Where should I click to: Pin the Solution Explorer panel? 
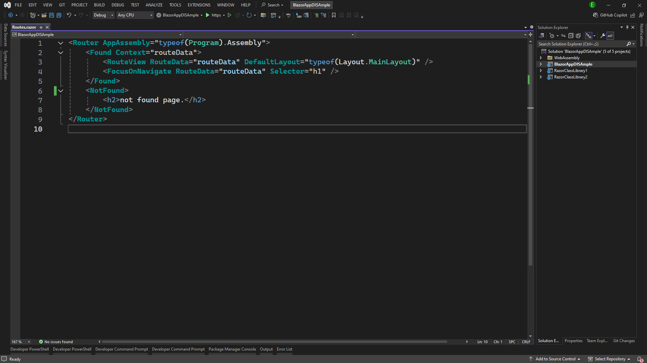click(627, 27)
